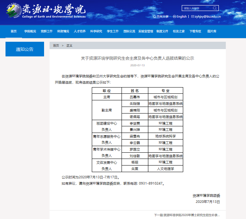Click the 2020-07-13 publish date
The image size is (246, 219).
tap(137, 65)
